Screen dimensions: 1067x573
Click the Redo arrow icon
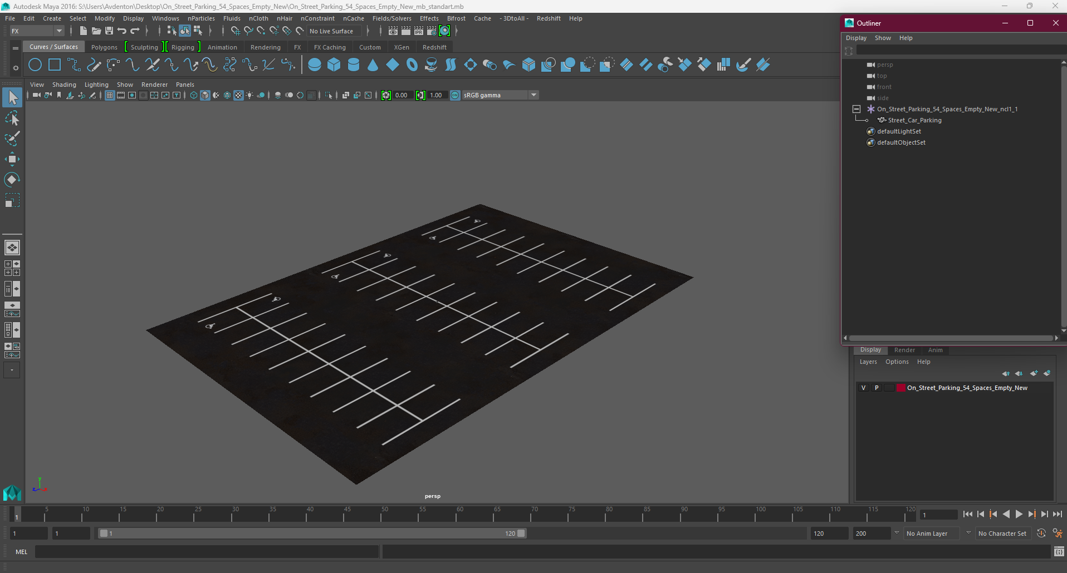[x=135, y=31]
